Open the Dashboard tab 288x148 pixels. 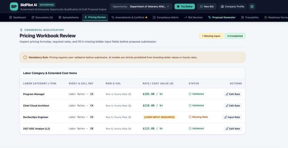coord(18,17)
